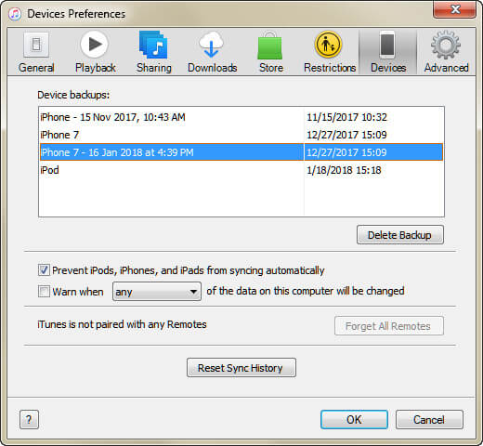Click the 'Device backups:' label
Screen dimensions: 483x446
(x=73, y=95)
